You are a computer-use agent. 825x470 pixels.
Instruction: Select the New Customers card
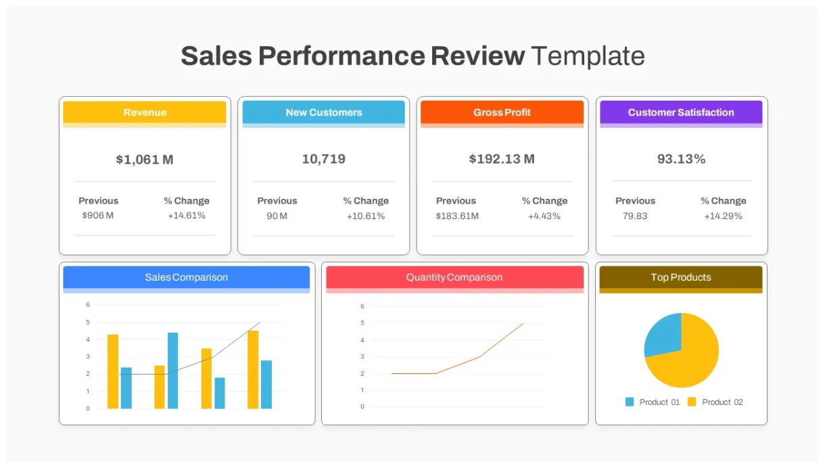[323, 176]
